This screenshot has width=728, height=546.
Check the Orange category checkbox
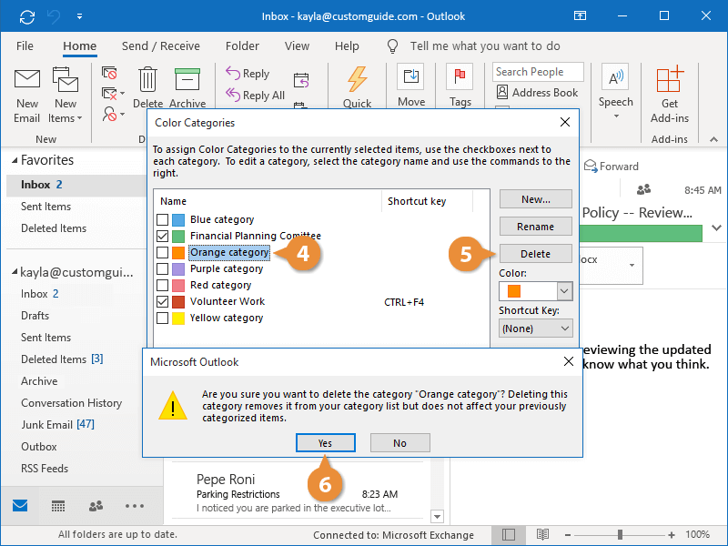163,253
